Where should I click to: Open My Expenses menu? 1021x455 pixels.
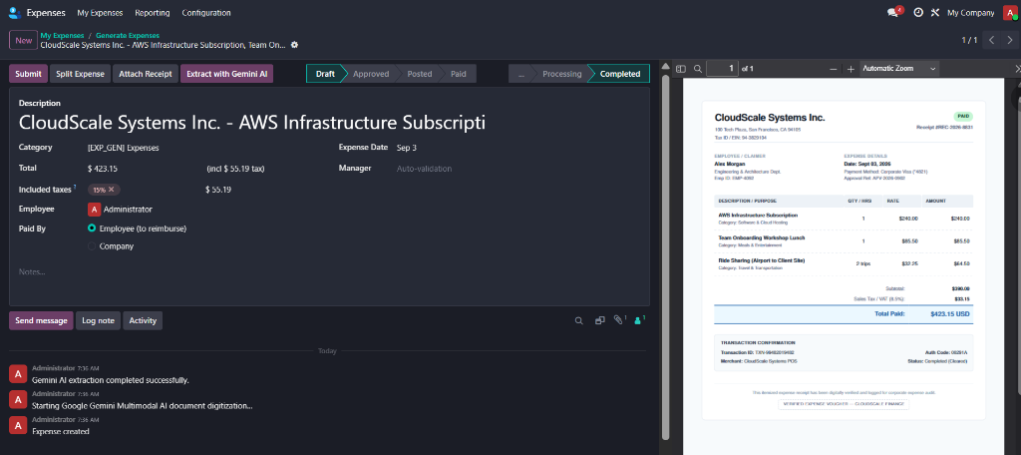click(100, 12)
